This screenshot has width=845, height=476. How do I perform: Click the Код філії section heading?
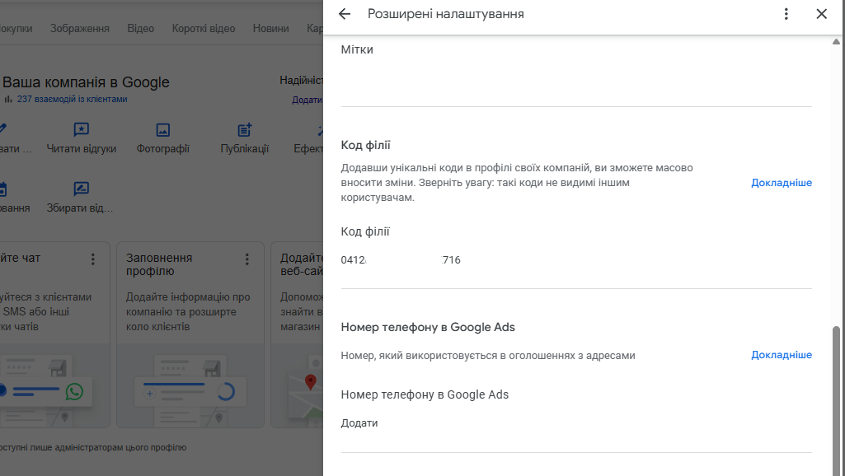pos(365,146)
